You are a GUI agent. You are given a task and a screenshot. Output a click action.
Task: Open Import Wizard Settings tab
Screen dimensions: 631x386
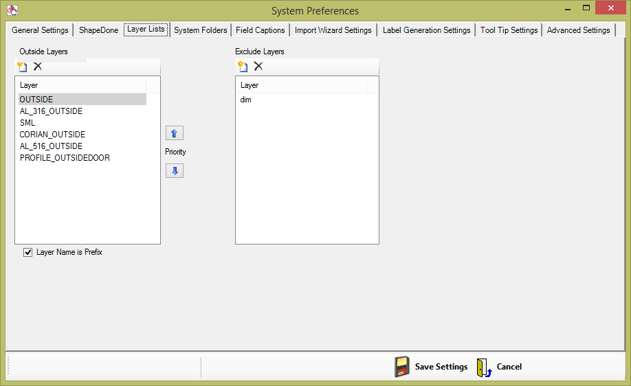[x=333, y=30]
